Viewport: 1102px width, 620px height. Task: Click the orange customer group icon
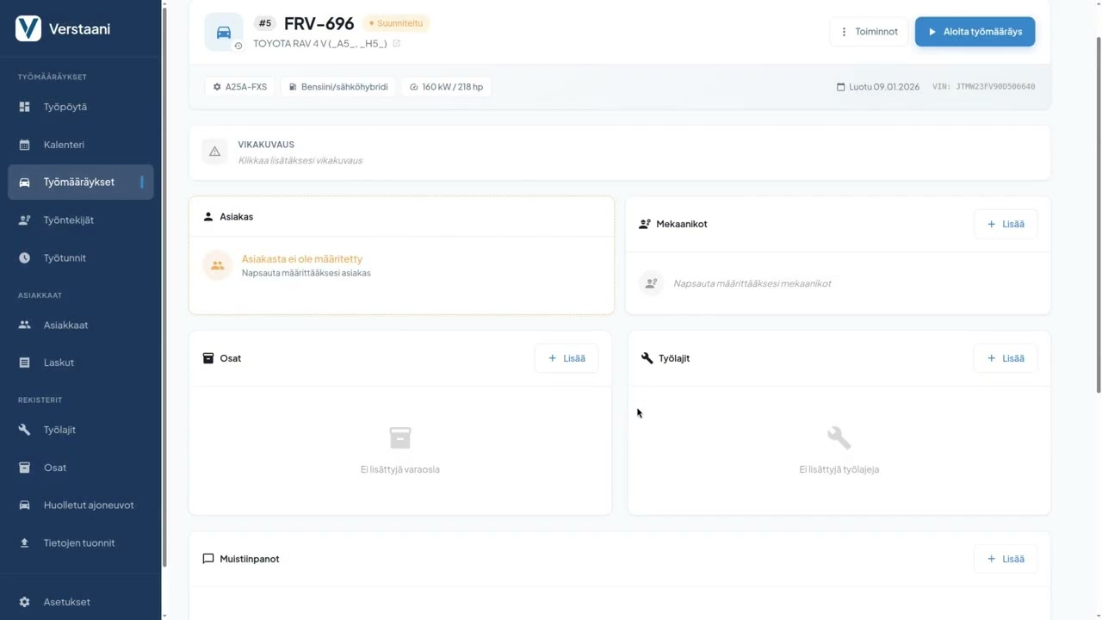218,265
